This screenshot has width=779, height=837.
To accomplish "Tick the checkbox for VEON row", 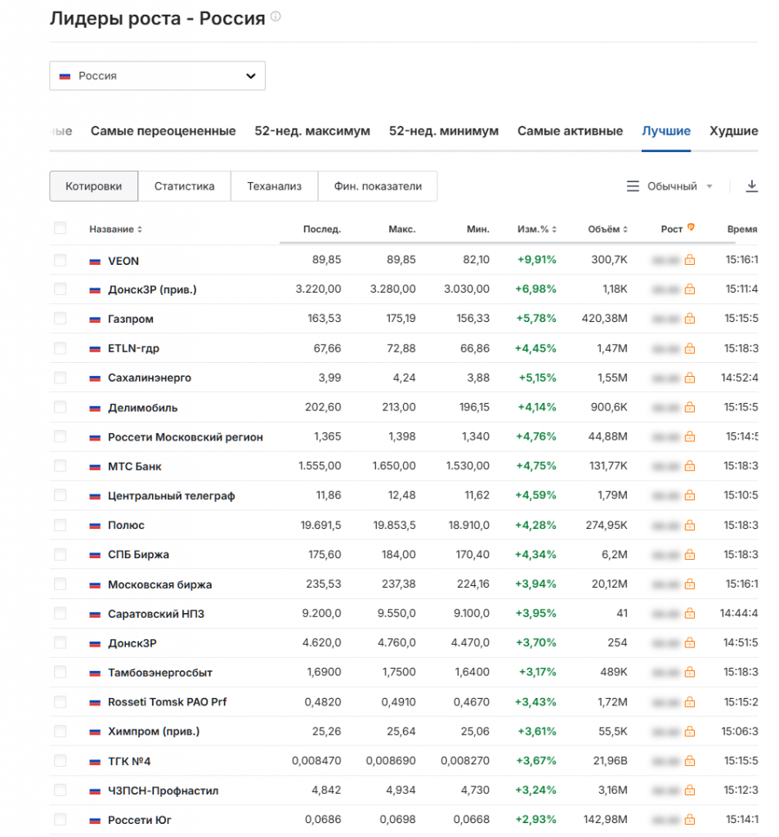I will pos(60,260).
